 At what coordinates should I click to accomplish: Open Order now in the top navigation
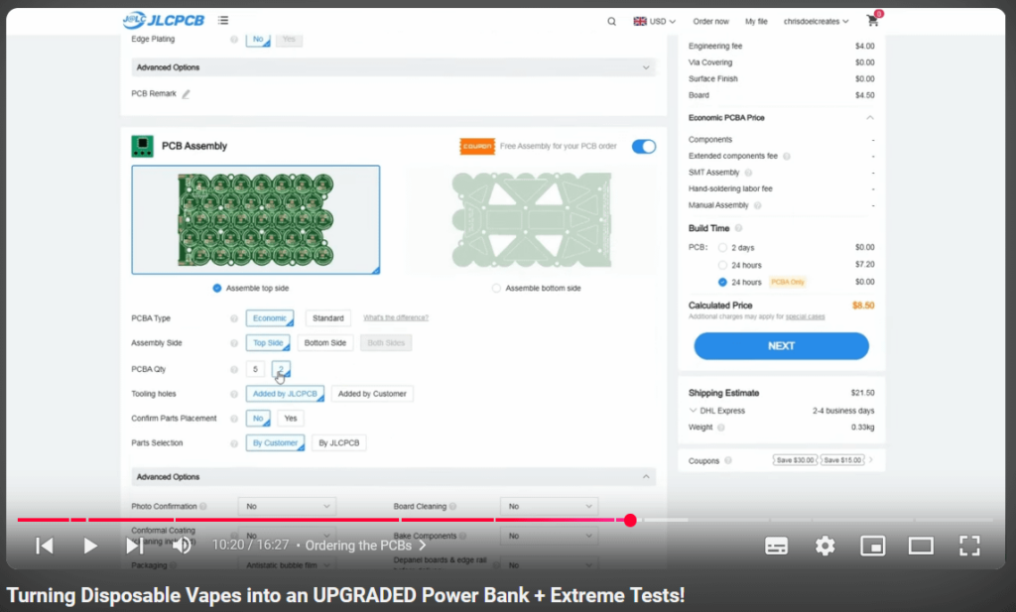click(x=710, y=22)
